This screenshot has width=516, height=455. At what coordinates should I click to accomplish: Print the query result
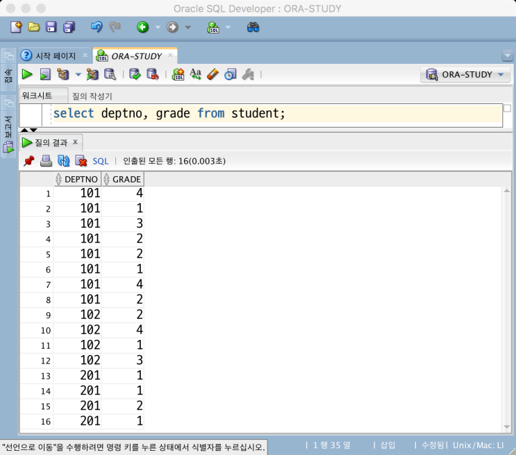tap(46, 161)
